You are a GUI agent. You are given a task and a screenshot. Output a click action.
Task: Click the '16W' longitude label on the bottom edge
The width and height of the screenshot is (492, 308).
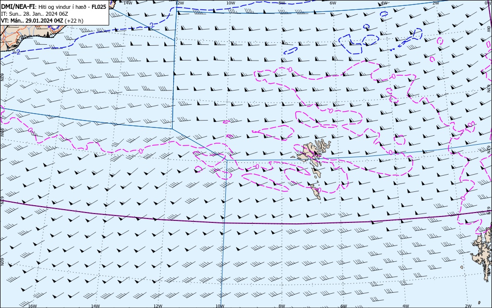click(x=32, y=306)
